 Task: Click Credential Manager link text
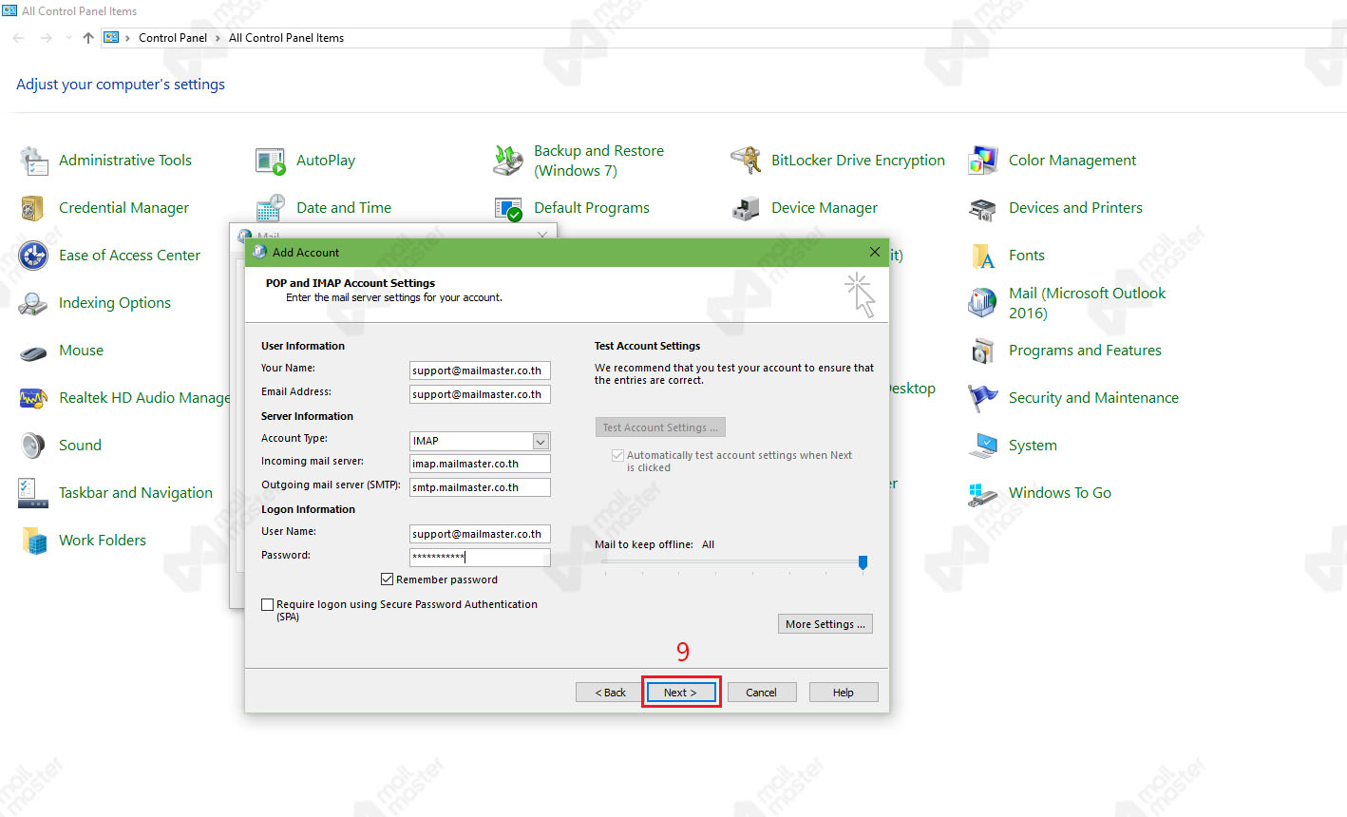tap(123, 208)
